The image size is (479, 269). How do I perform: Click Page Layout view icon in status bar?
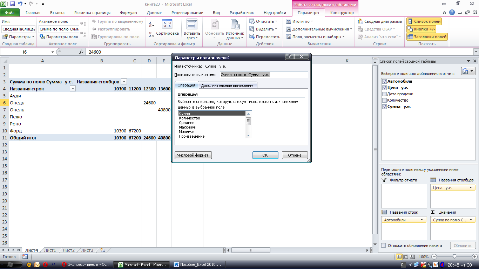tap(405, 257)
